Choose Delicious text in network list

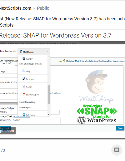pyautogui.click(x=30, y=79)
